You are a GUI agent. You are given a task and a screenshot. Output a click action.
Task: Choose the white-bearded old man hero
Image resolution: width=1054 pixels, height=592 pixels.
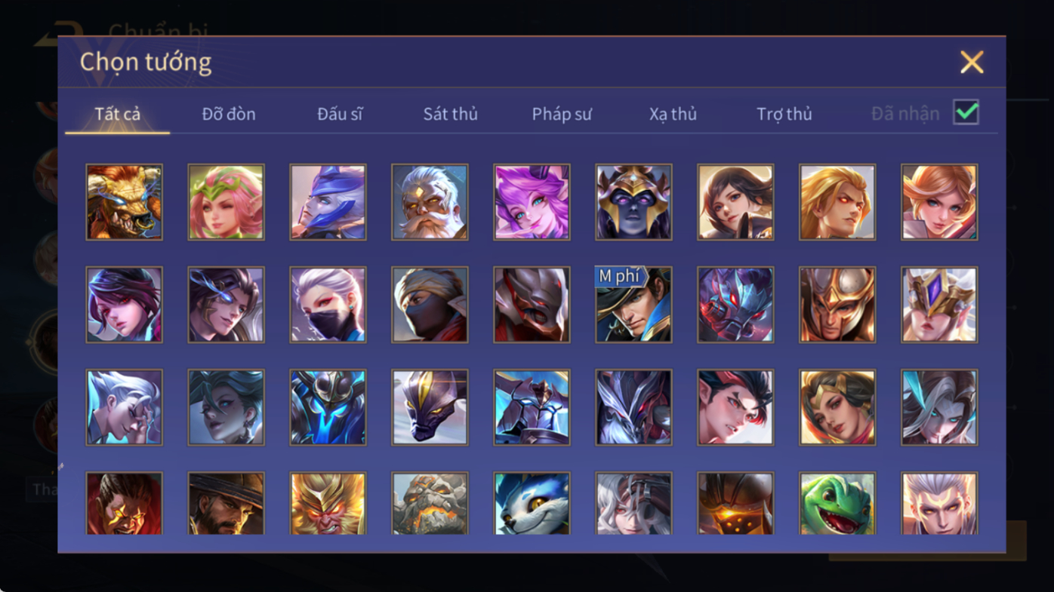point(430,202)
